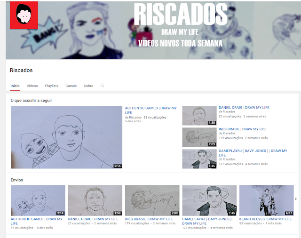Click Daniel Craig thumbnail in Envios row
The image size is (301, 238).
pyautogui.click(x=95, y=200)
